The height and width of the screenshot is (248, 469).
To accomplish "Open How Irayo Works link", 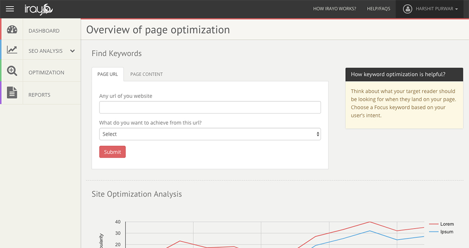I will [335, 9].
